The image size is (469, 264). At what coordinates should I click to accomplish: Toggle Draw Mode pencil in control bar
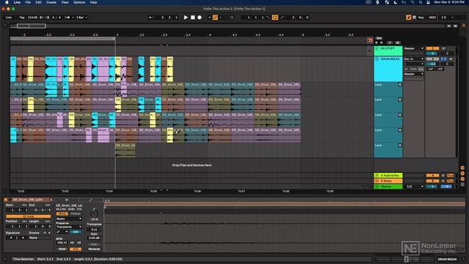[409, 18]
